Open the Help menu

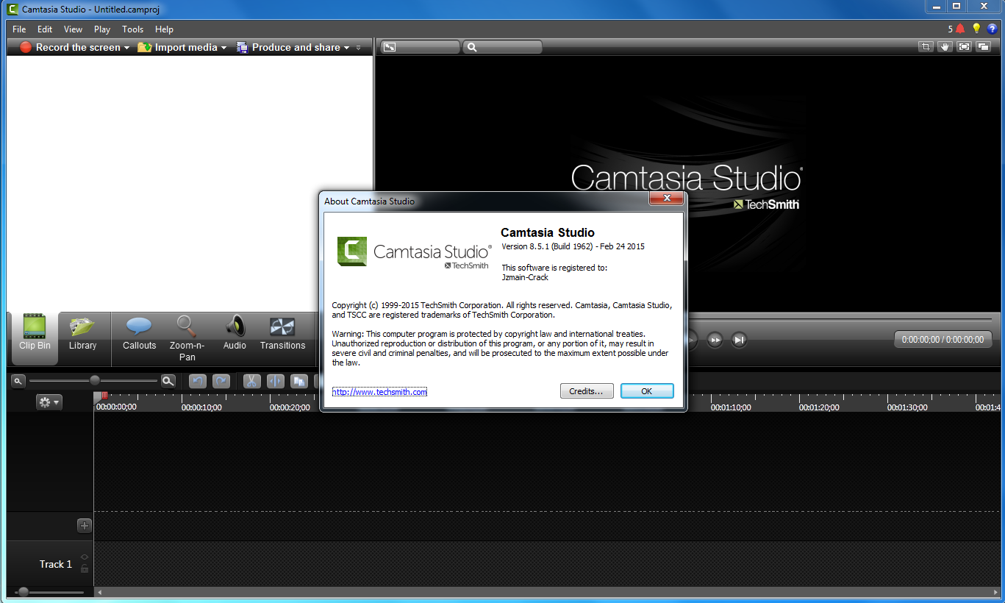164,29
